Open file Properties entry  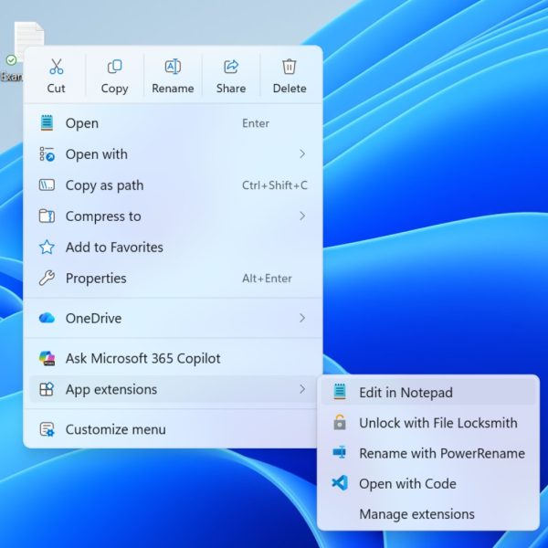tap(173, 279)
